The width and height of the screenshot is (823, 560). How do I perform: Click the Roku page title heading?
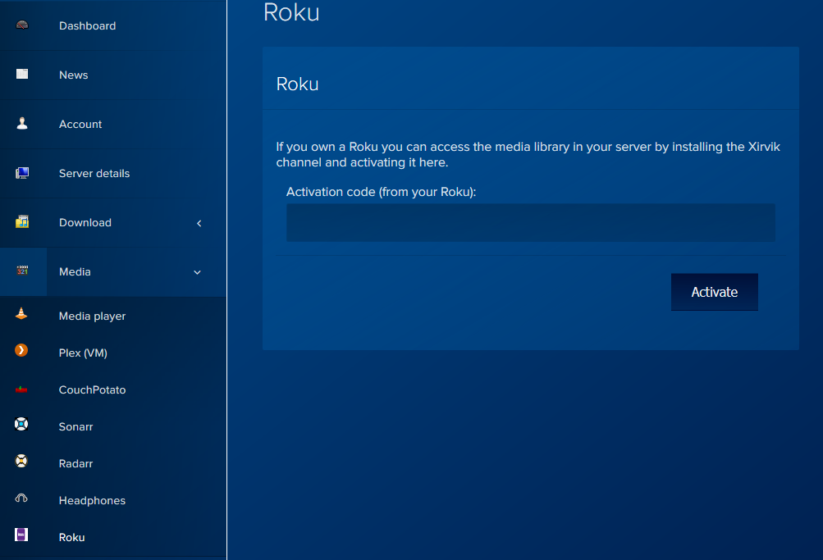pos(291,11)
